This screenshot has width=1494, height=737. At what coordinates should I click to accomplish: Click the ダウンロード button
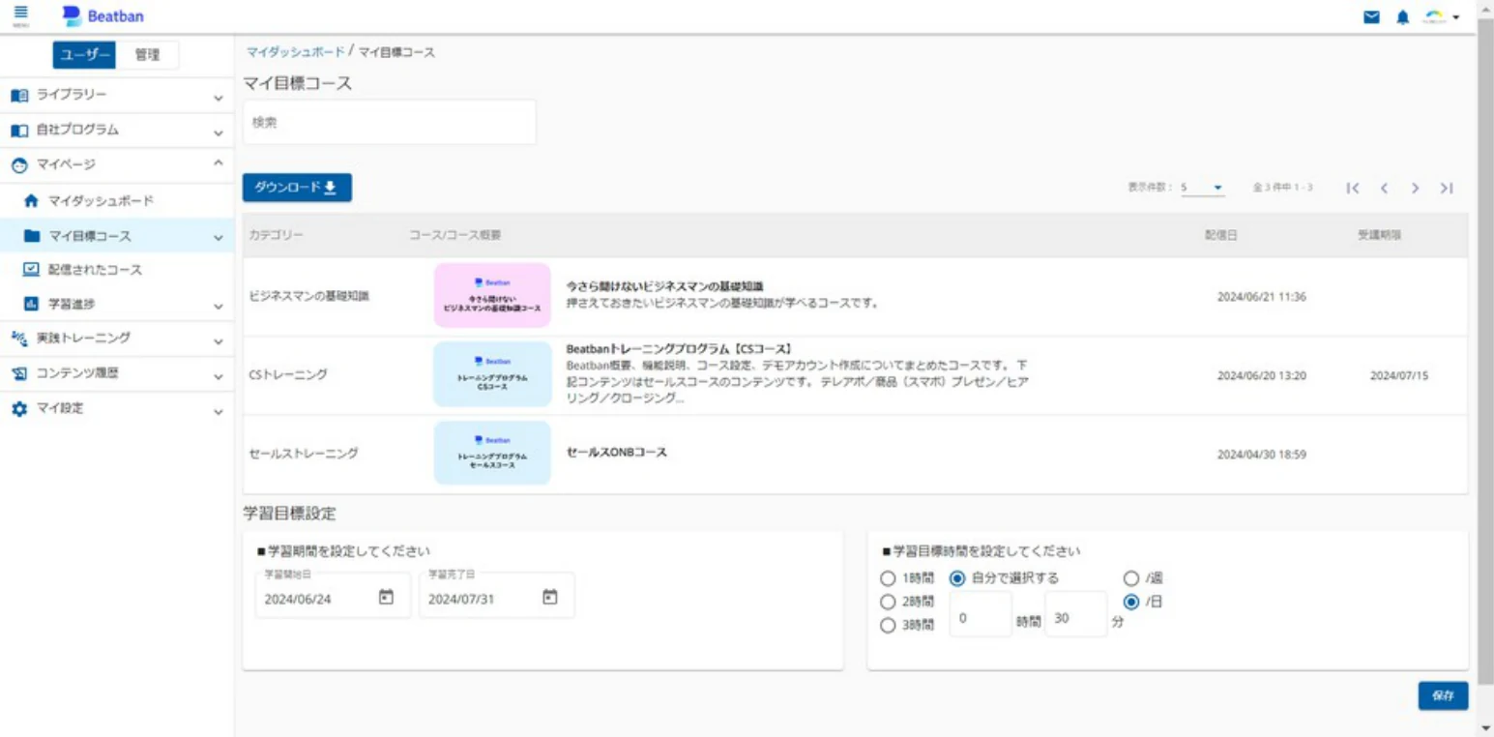(297, 188)
